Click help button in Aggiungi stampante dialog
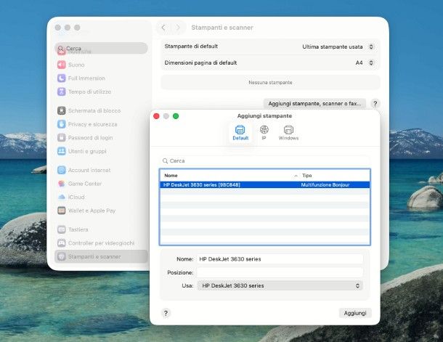 (166, 313)
